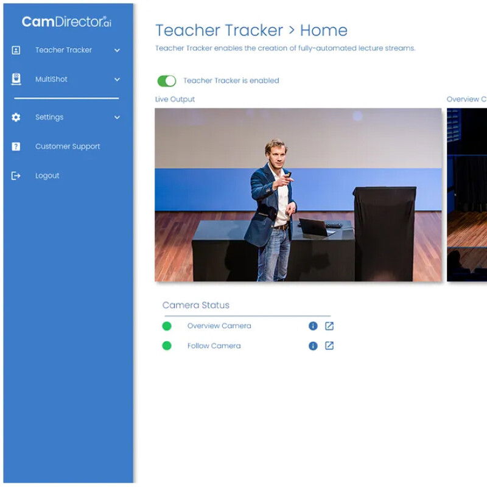Click the Customer Support question mark icon
Image resolution: width=487 pixels, height=487 pixels.
pos(16,146)
